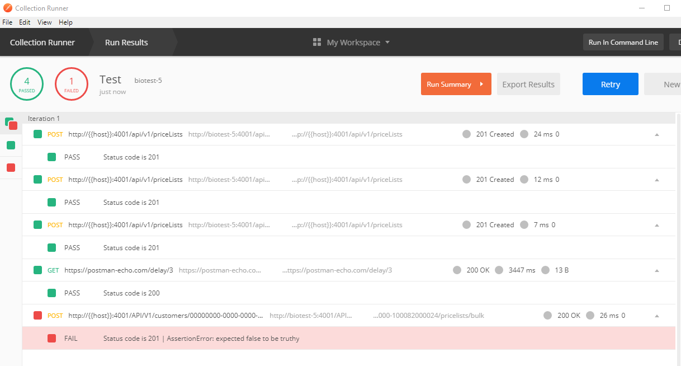Image resolution: width=681 pixels, height=366 pixels.
Task: Click green PASS square under GET delay request
Action: [x=52, y=293]
